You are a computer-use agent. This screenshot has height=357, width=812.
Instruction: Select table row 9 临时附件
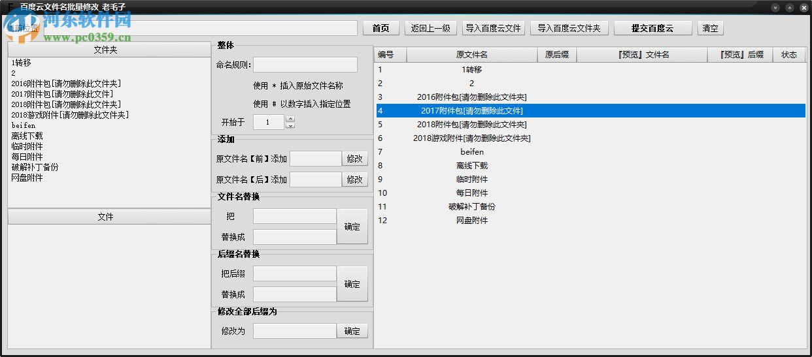(590, 179)
